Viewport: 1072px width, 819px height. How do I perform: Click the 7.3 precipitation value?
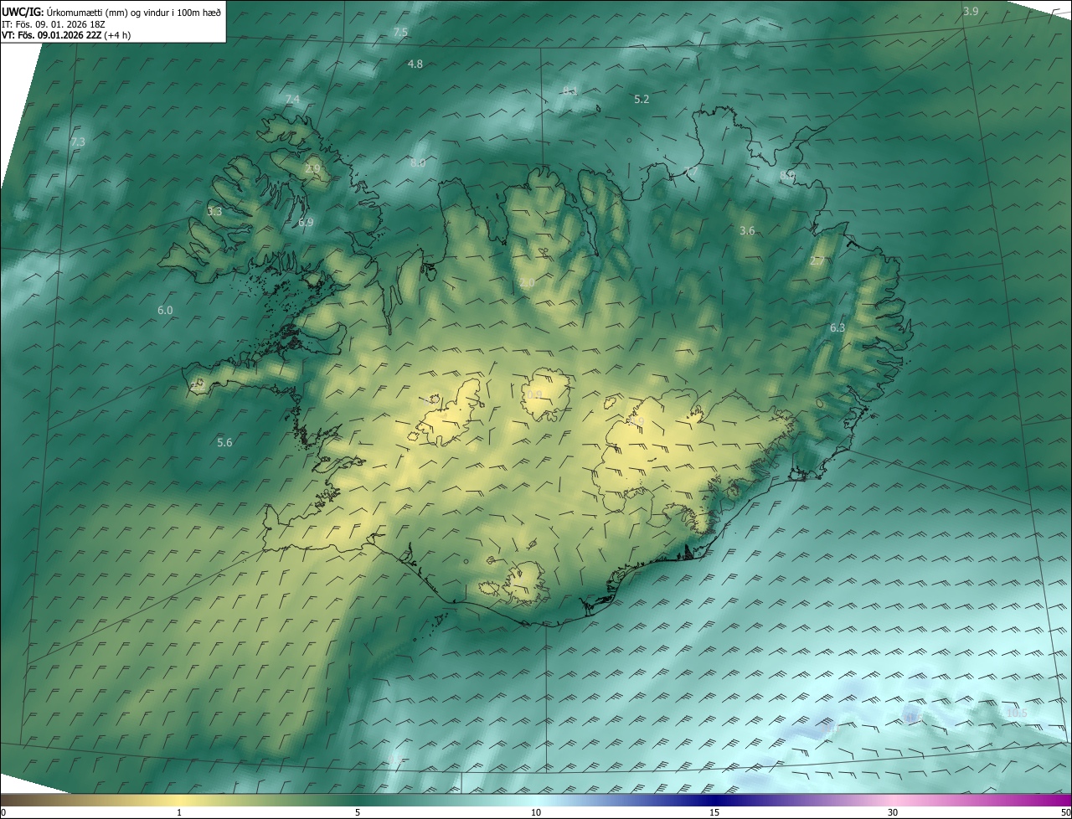[78, 142]
